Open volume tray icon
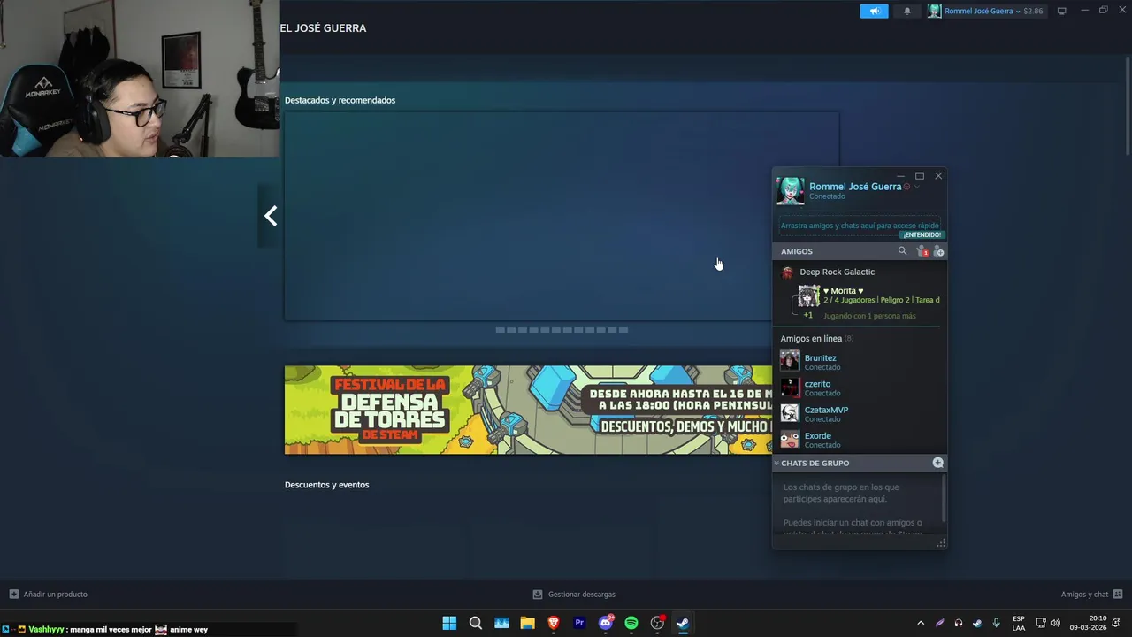The height and width of the screenshot is (637, 1132). (x=1055, y=623)
